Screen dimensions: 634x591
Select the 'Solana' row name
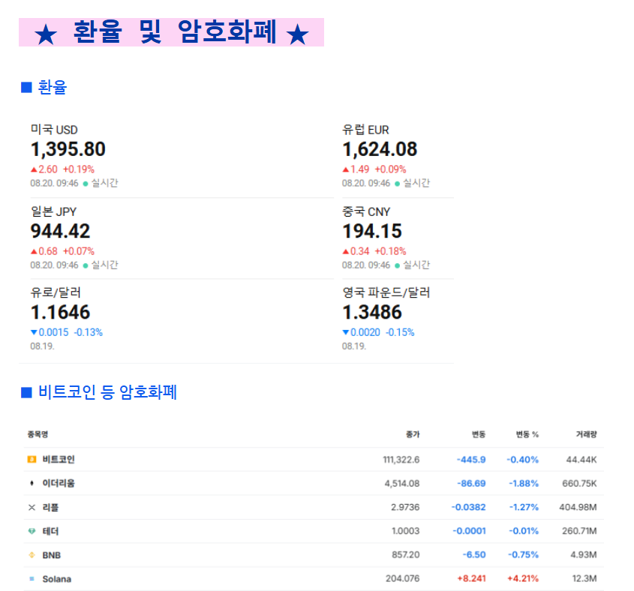[56, 579]
